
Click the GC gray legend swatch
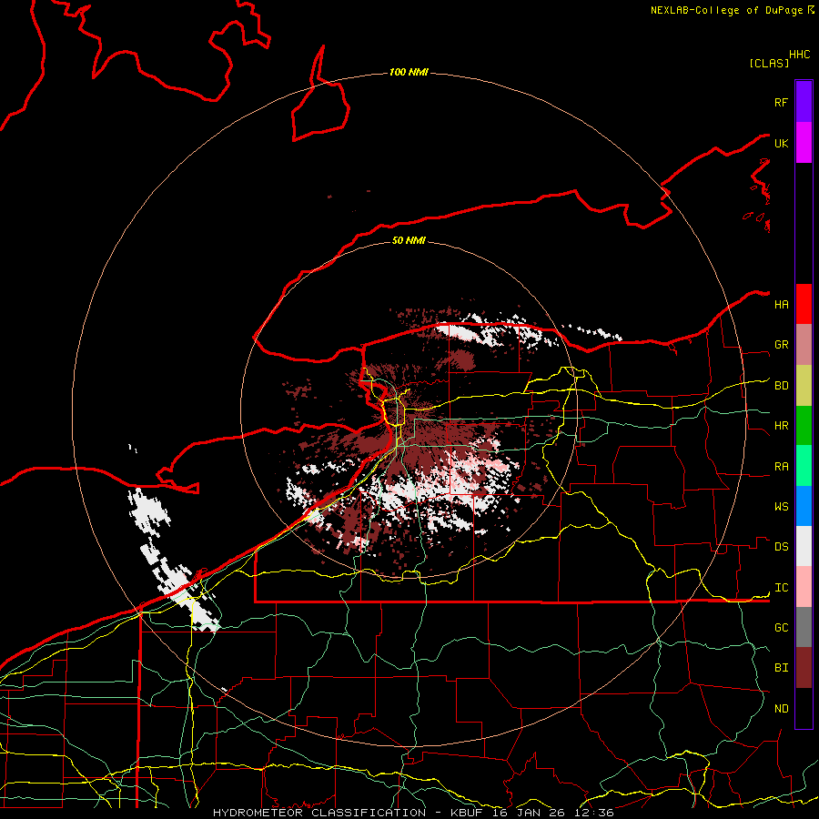pos(804,627)
